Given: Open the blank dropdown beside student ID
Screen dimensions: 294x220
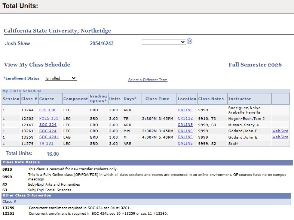Looking at the screenshot, I should coord(163,42).
